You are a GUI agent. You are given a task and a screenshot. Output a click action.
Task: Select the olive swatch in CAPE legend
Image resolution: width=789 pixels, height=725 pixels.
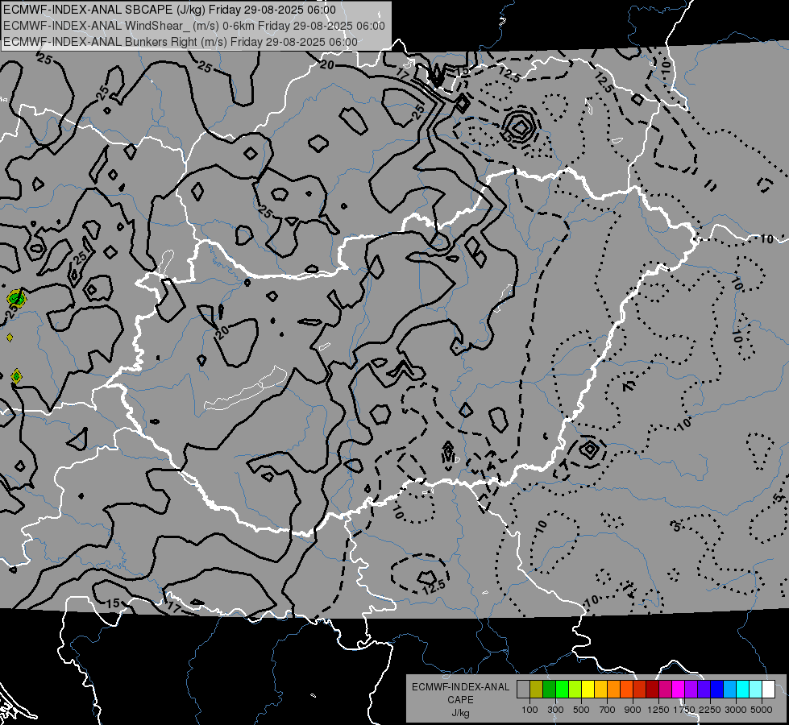click(536, 690)
